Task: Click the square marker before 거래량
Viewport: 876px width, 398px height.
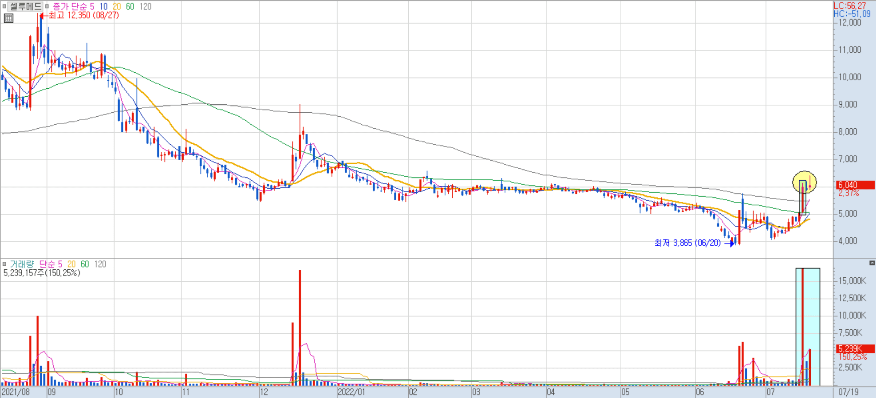Action: (x=4, y=264)
